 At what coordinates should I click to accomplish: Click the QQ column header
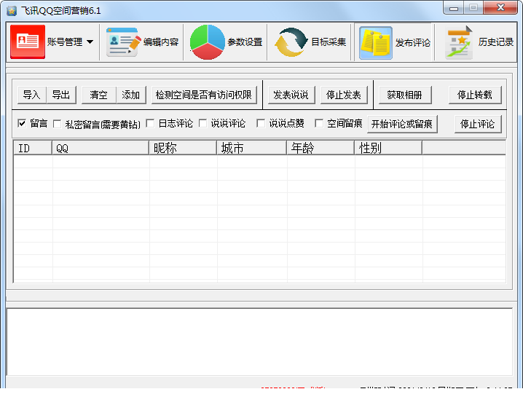pyautogui.click(x=101, y=148)
